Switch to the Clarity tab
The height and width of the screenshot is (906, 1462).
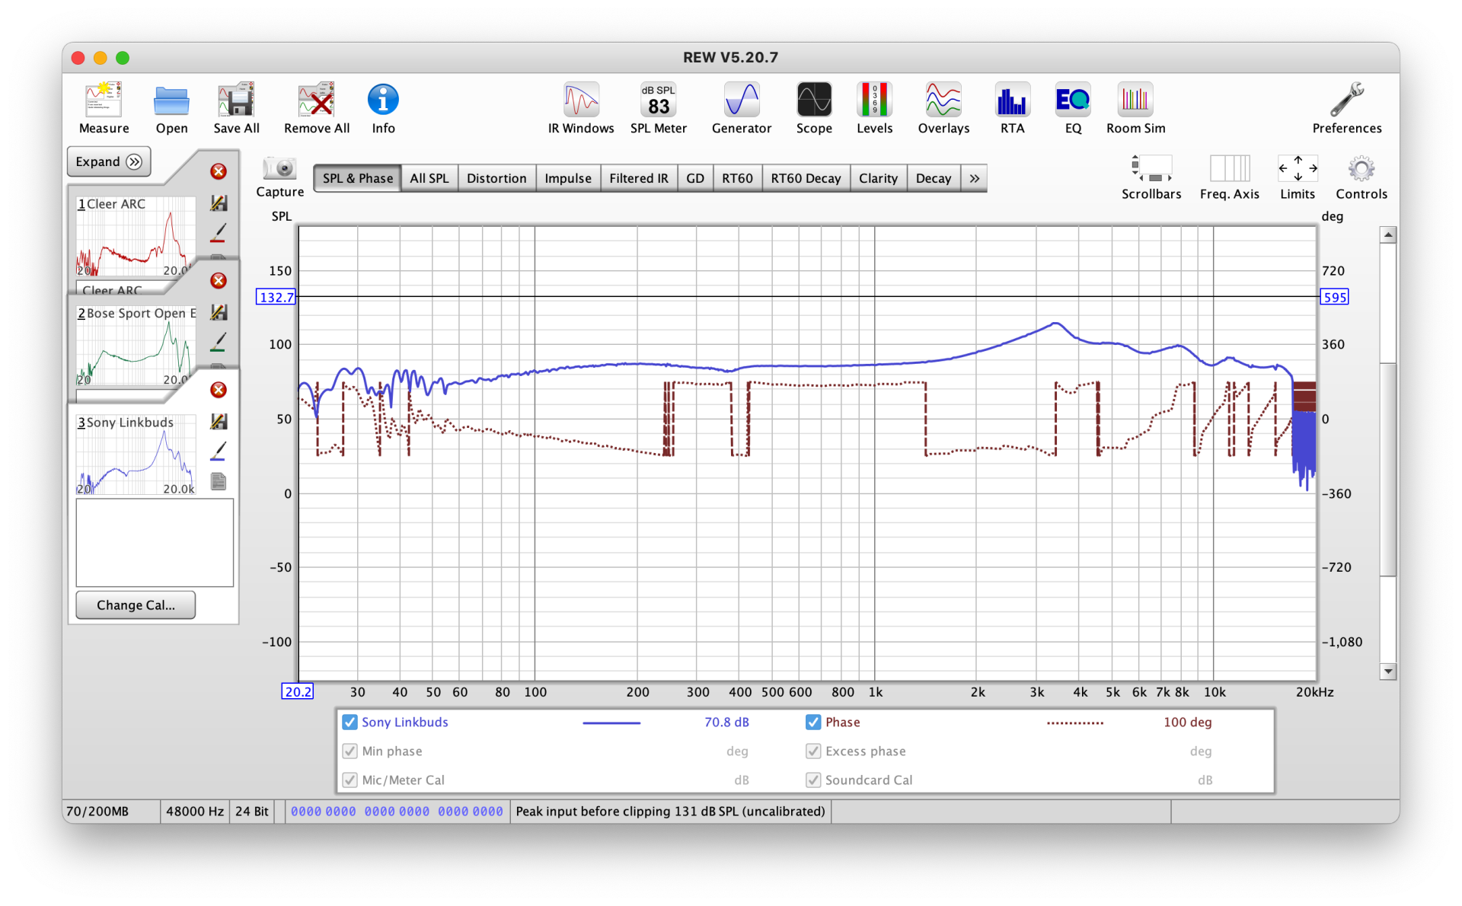coord(878,178)
